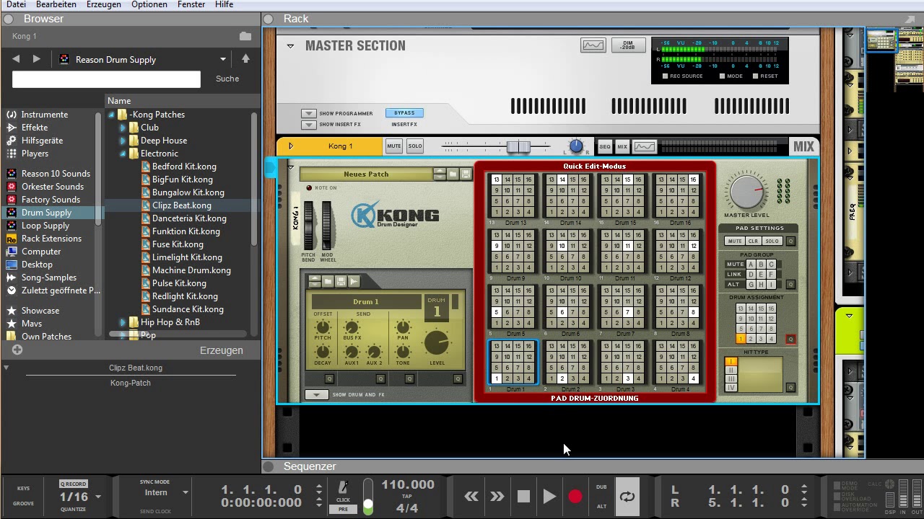Open the quantize value 1/16 dropdown
Image resolution: width=924 pixels, height=519 pixels.
[x=98, y=497]
